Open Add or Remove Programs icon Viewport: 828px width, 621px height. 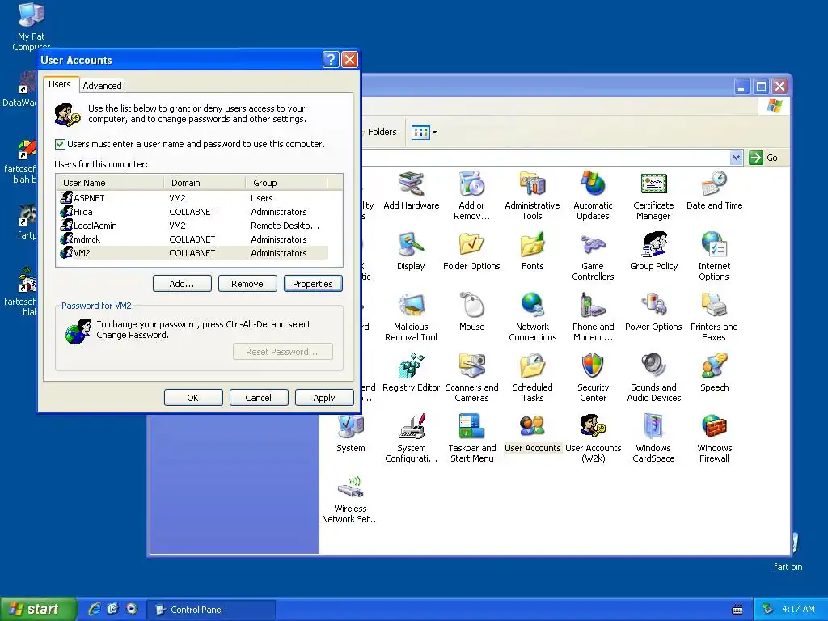pos(471,195)
